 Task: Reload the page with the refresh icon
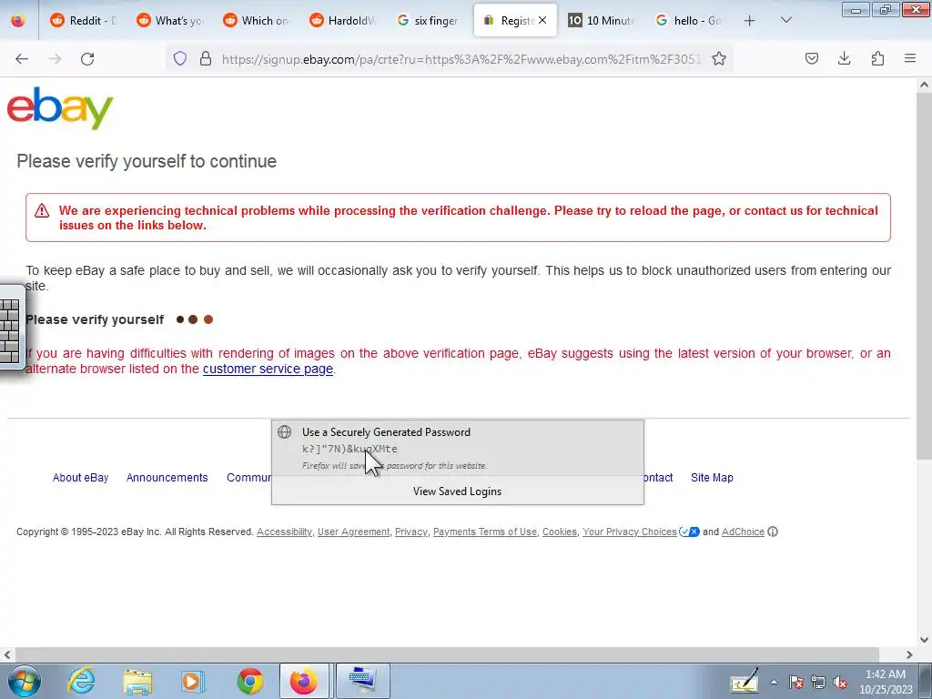click(87, 58)
